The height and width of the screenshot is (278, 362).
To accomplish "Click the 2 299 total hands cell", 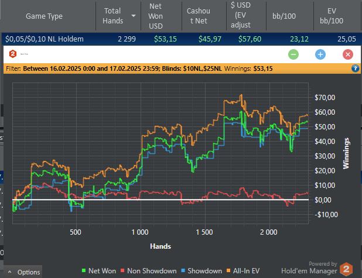I will (127, 39).
